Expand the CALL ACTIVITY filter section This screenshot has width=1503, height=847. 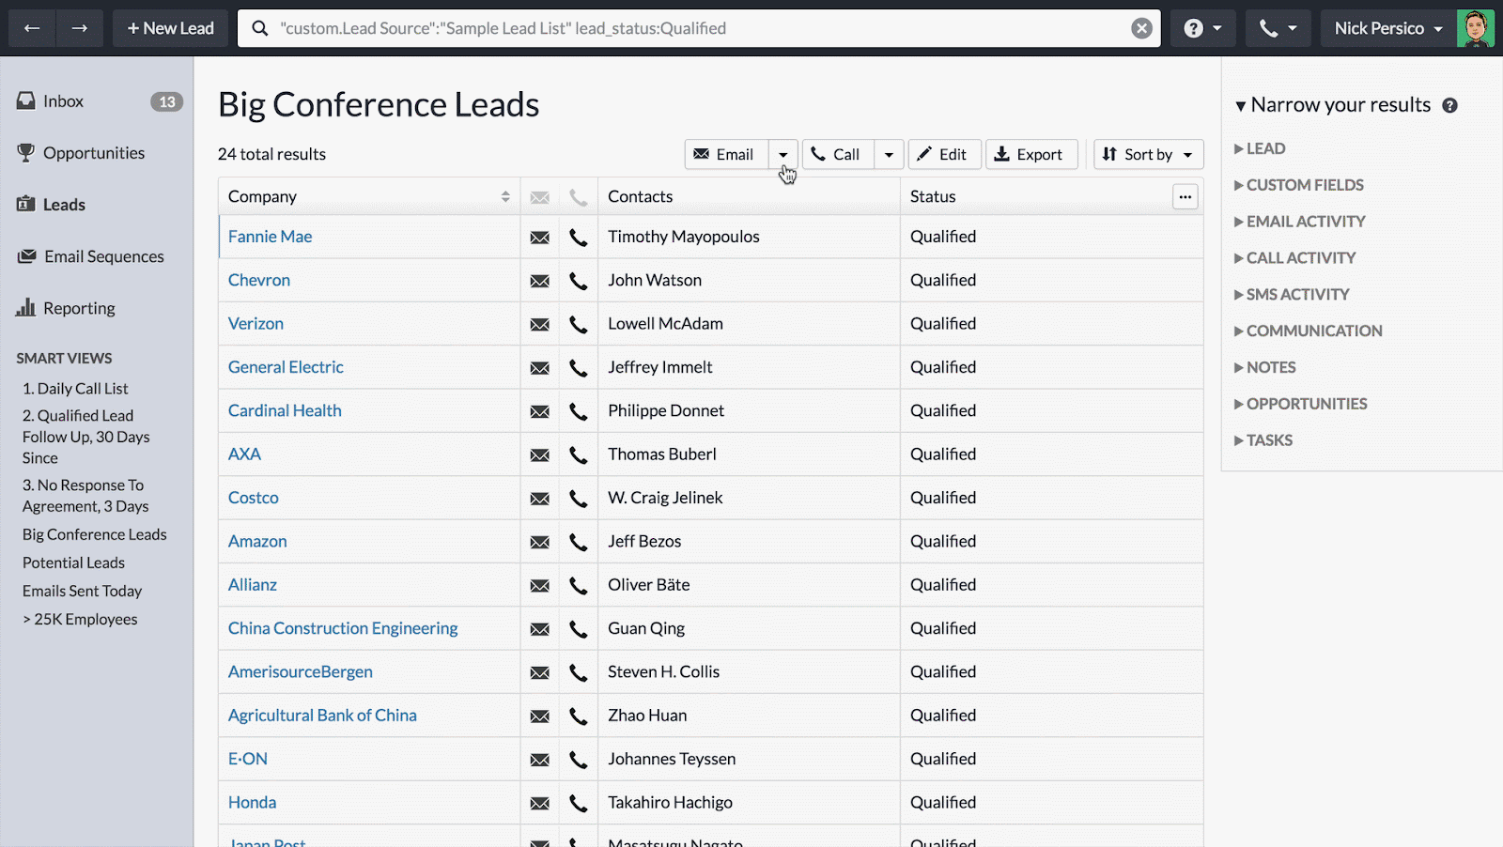tap(1300, 257)
